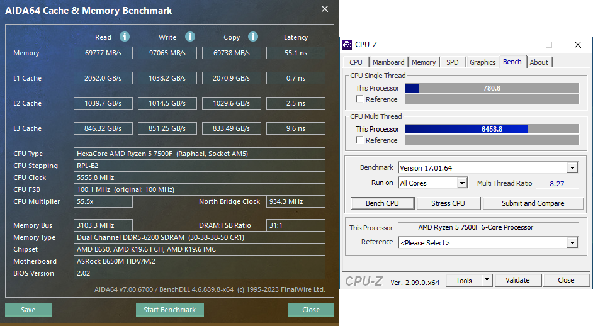Click the CPU-Z title bar app icon
This screenshot has width=593, height=326.
pyautogui.click(x=347, y=45)
